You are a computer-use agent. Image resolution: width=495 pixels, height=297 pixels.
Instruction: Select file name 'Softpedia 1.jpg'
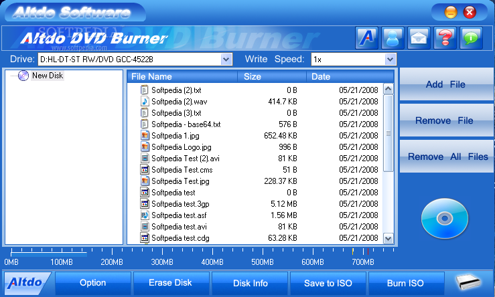tap(175, 136)
